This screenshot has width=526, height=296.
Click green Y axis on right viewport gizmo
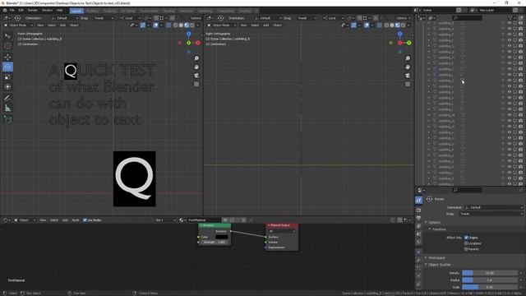tap(409, 43)
